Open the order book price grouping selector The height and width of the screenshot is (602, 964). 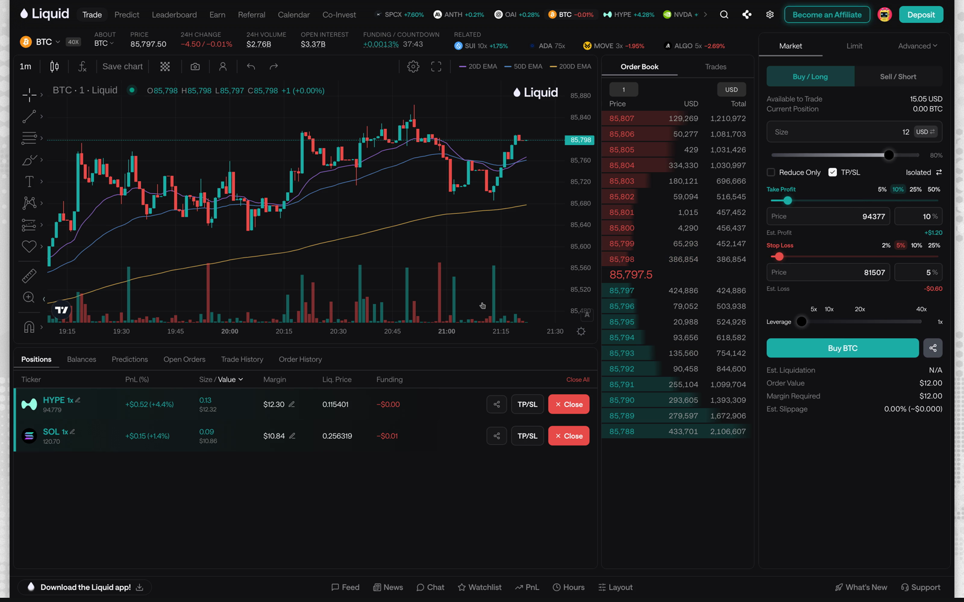[x=624, y=90]
